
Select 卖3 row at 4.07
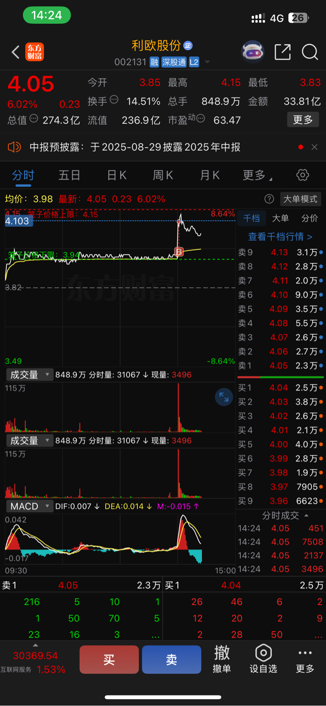point(280,338)
